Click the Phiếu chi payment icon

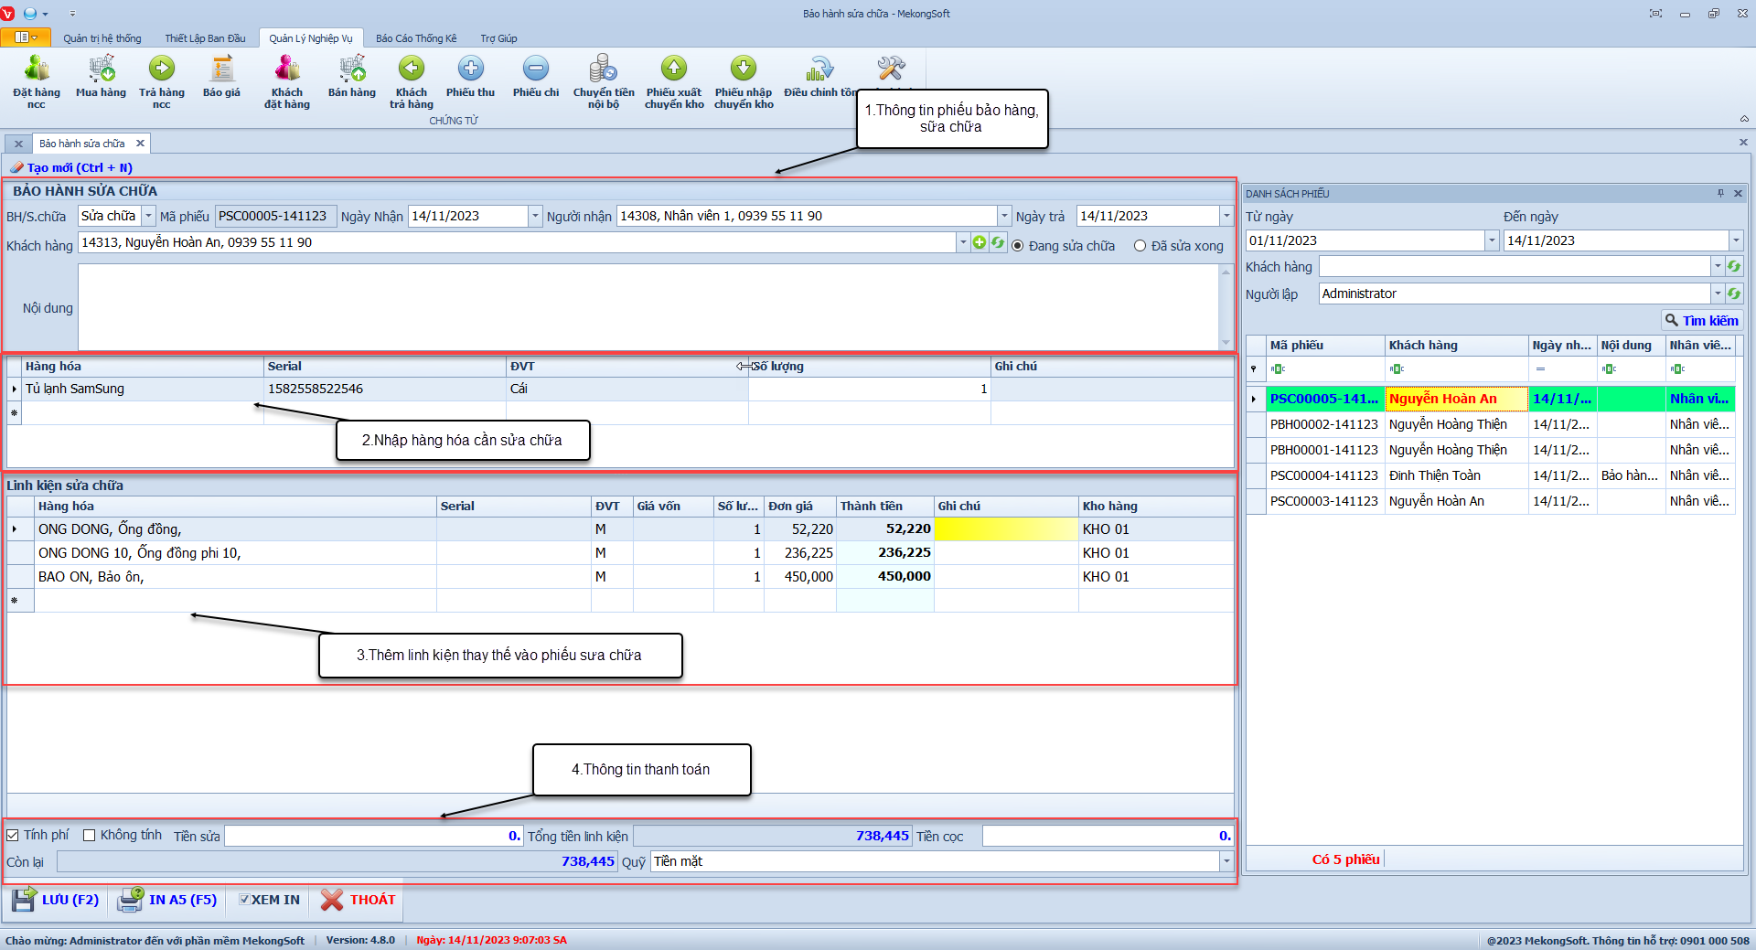pos(536,69)
